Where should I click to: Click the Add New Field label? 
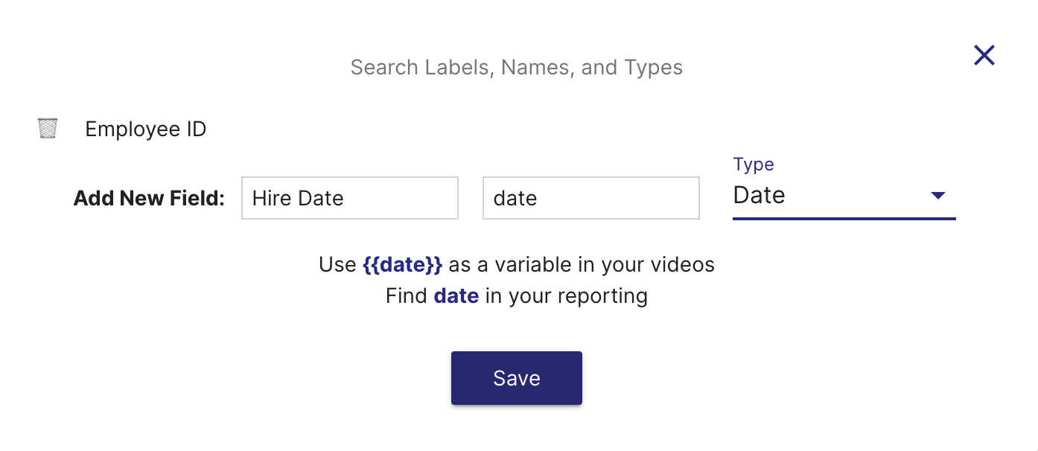coord(149,199)
